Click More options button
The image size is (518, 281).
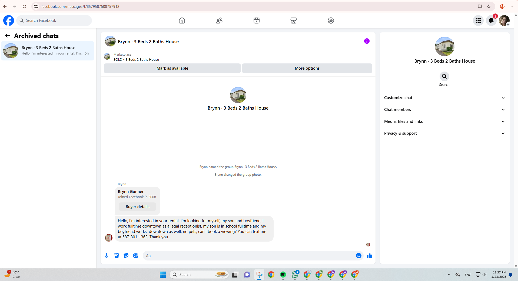(307, 68)
